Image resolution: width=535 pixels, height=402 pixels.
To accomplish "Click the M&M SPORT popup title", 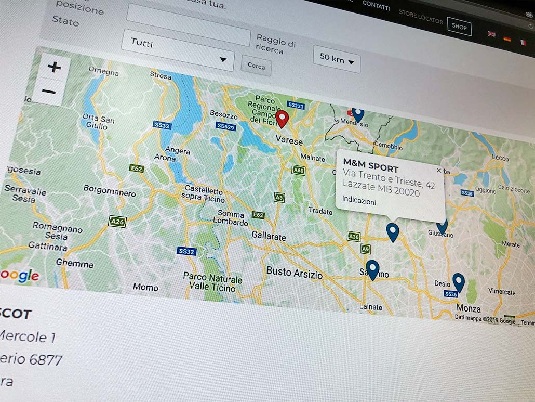I will [370, 166].
